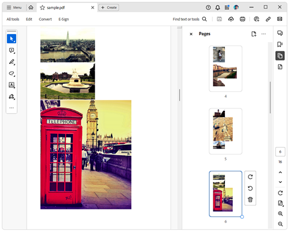
Task: Click the panel divider grip handle
Action: tap(179, 95)
